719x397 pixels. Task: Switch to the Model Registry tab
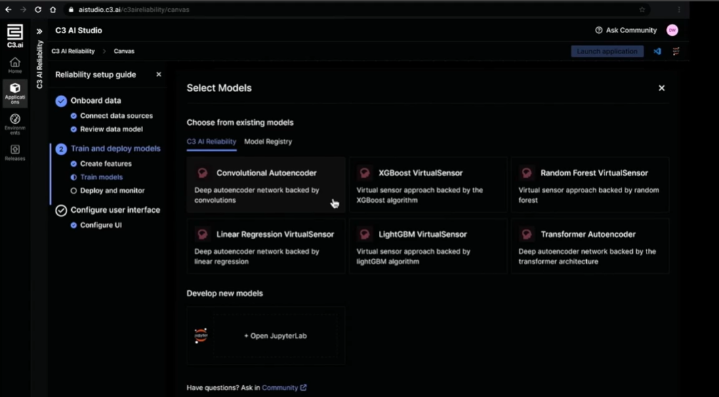268,142
